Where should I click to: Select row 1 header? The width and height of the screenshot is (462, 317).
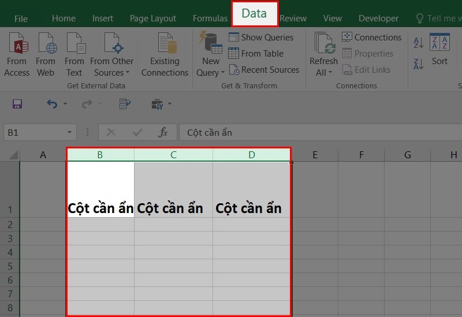(x=10, y=189)
